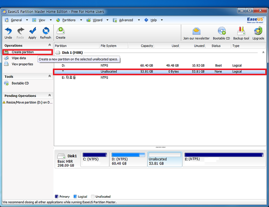Viewport: 269px width, 207px height.
Task: Select the E: (NTFS) block in disk map
Action: 224,159
